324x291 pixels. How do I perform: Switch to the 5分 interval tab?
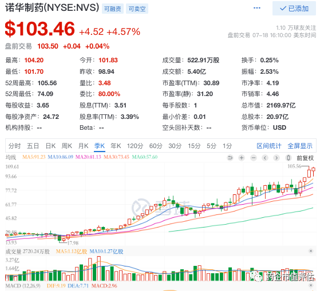(211, 146)
